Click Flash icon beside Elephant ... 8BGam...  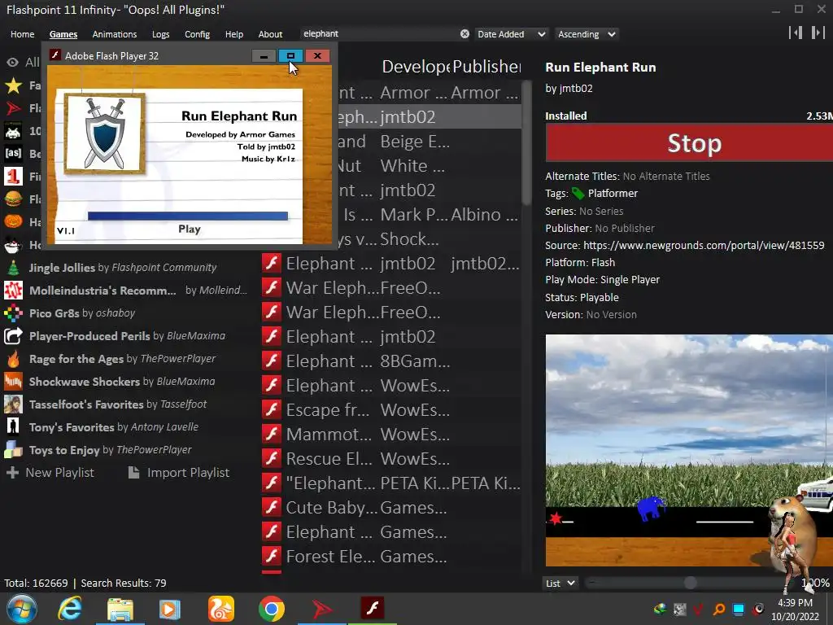click(272, 361)
